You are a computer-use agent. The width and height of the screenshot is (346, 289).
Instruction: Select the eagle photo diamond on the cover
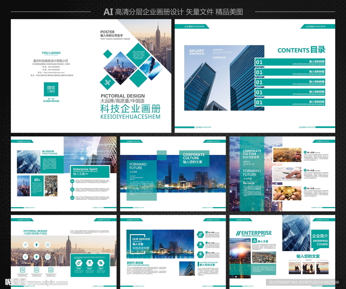pos(151,68)
